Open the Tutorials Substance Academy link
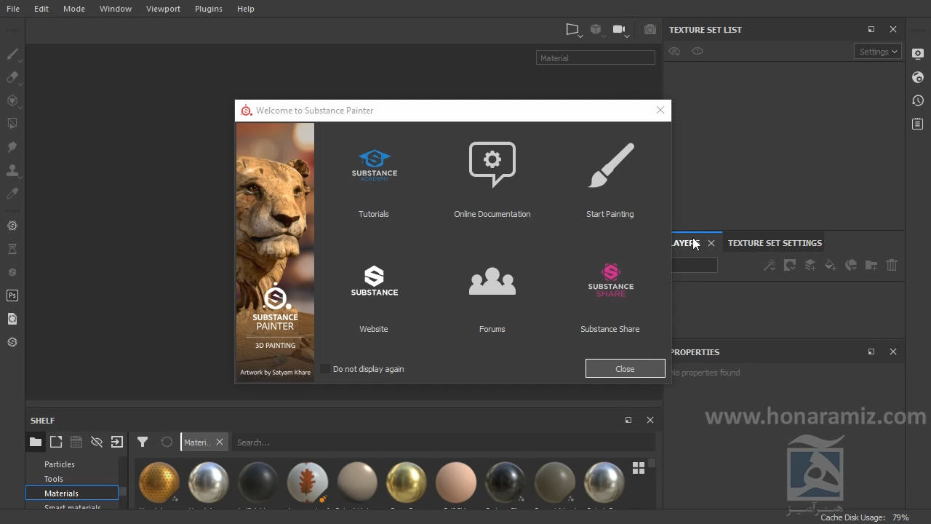This screenshot has height=524, width=931. pyautogui.click(x=374, y=183)
